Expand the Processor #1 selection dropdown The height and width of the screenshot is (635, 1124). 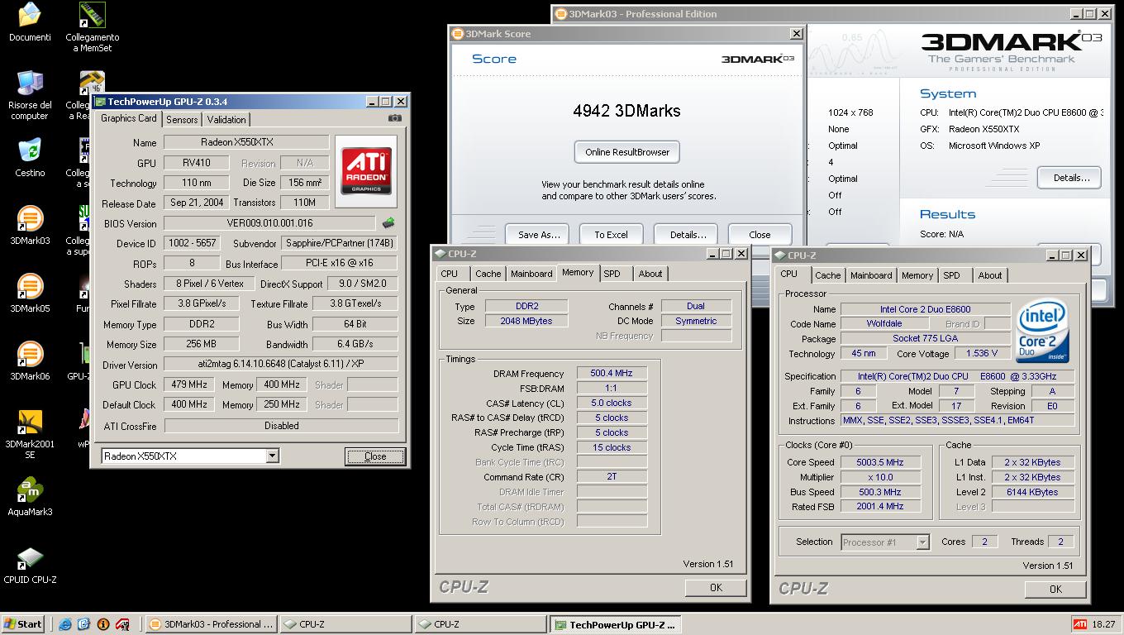(x=922, y=542)
